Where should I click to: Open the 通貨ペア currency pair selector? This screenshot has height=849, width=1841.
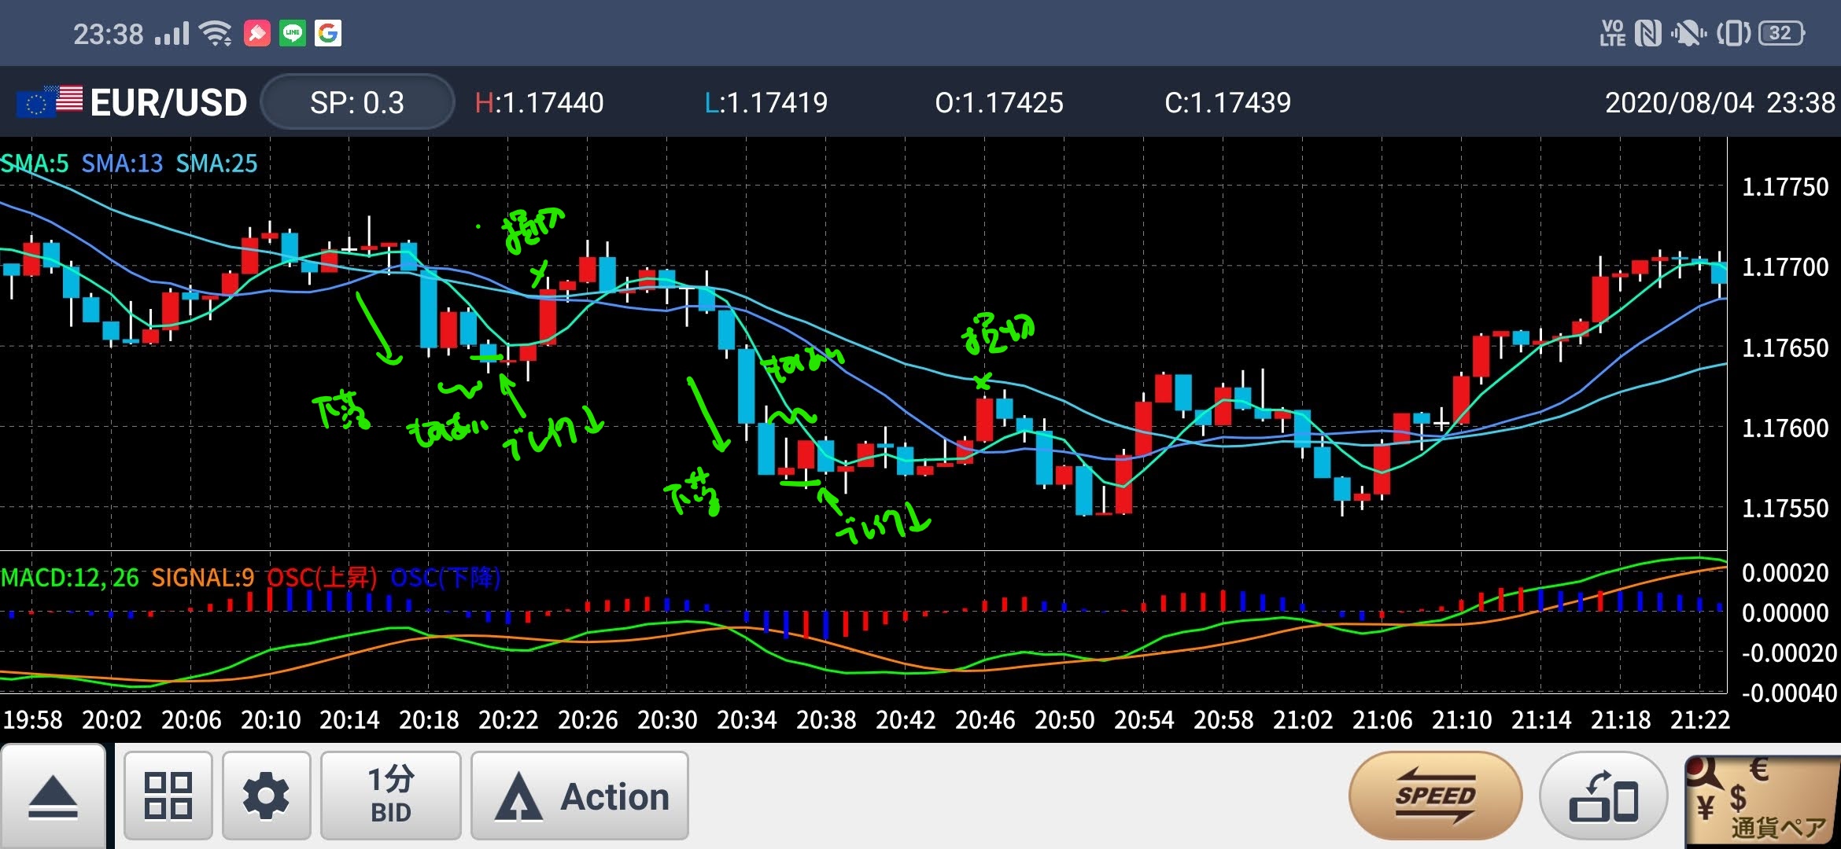[x=1762, y=800]
